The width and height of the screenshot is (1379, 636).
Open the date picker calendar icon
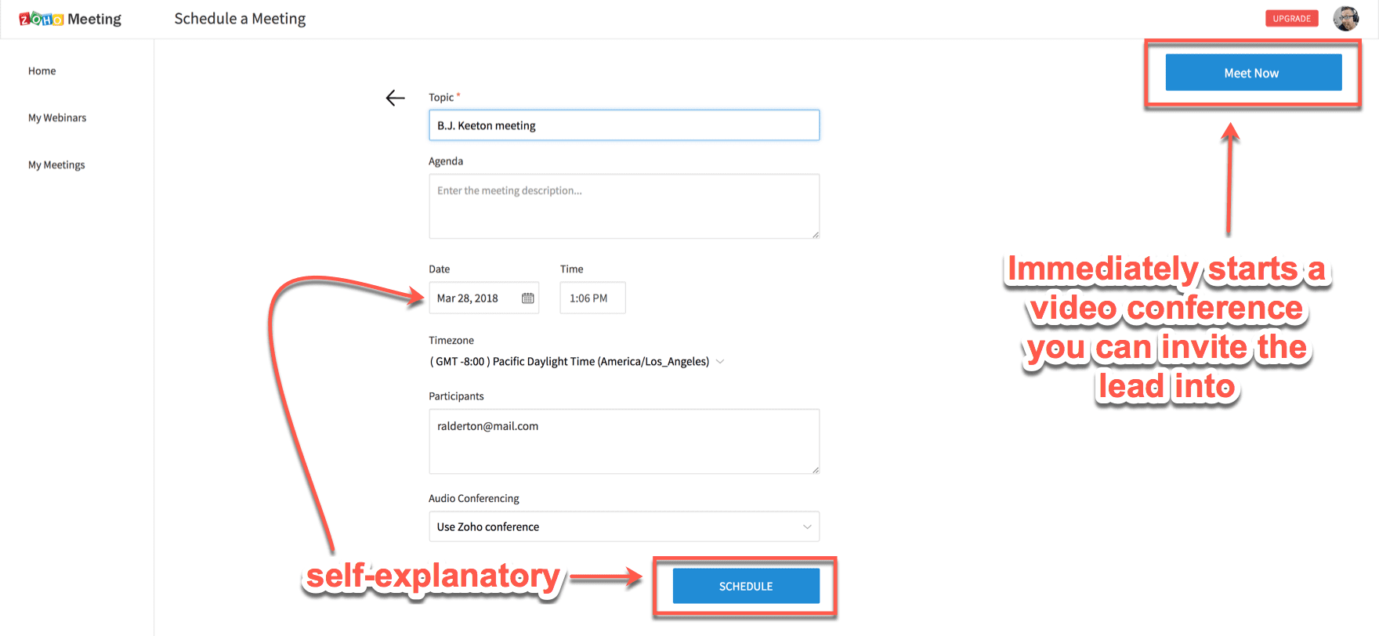tap(528, 298)
